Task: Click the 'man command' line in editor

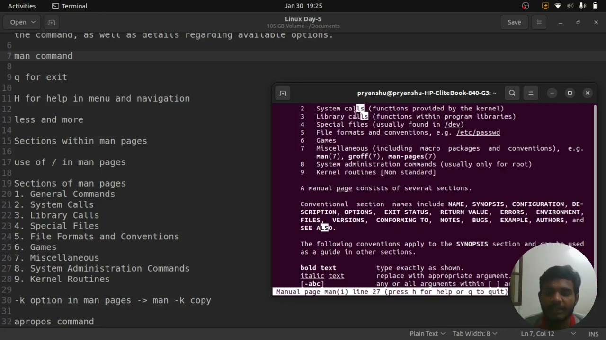Action: tap(43, 56)
